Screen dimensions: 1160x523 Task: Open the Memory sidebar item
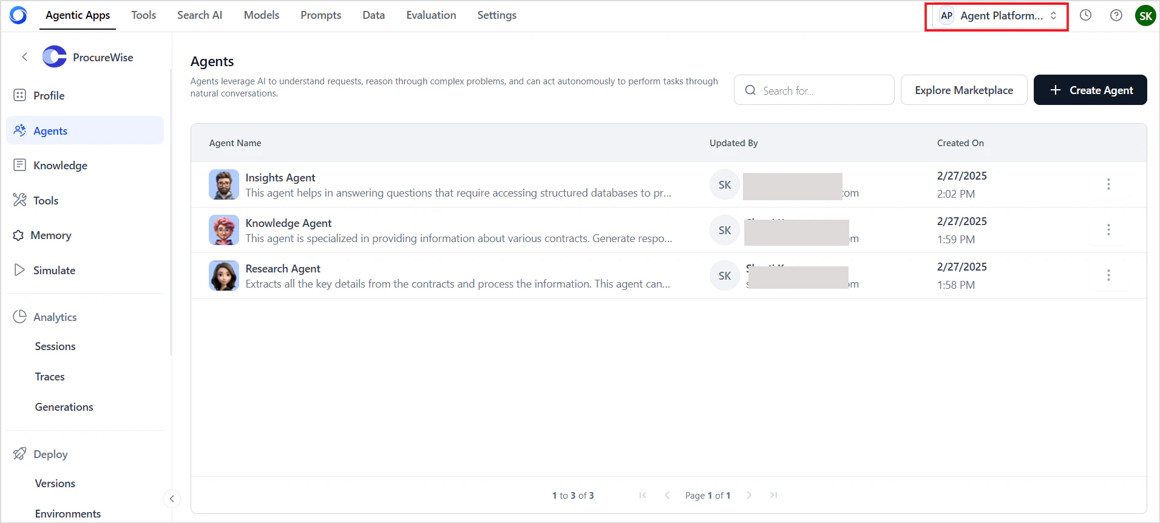(85, 235)
